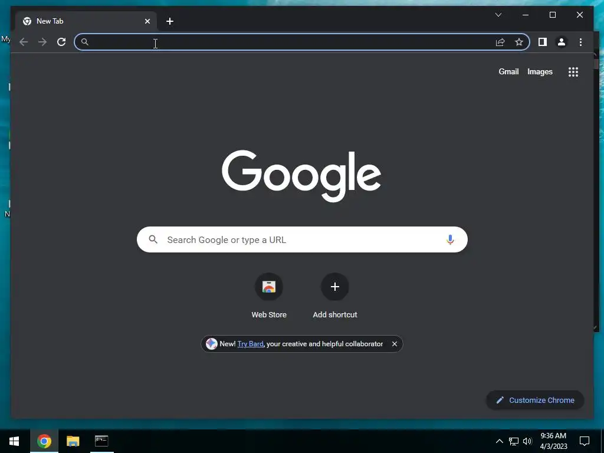Screen dimensions: 604x453
Task: Close the New Tab tab
Action: point(147,21)
